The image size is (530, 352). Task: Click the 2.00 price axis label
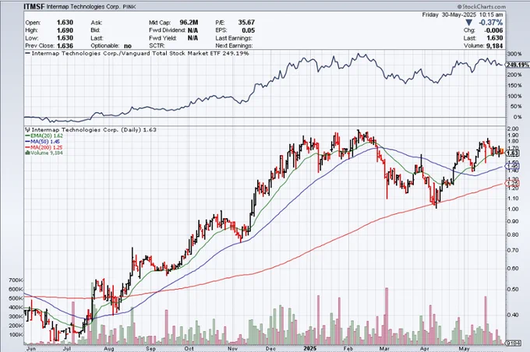point(513,129)
